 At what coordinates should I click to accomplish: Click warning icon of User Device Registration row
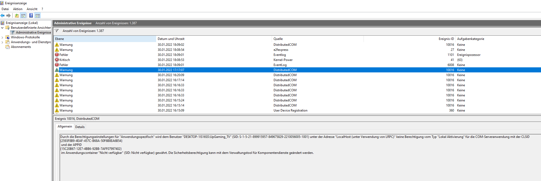tap(57, 110)
